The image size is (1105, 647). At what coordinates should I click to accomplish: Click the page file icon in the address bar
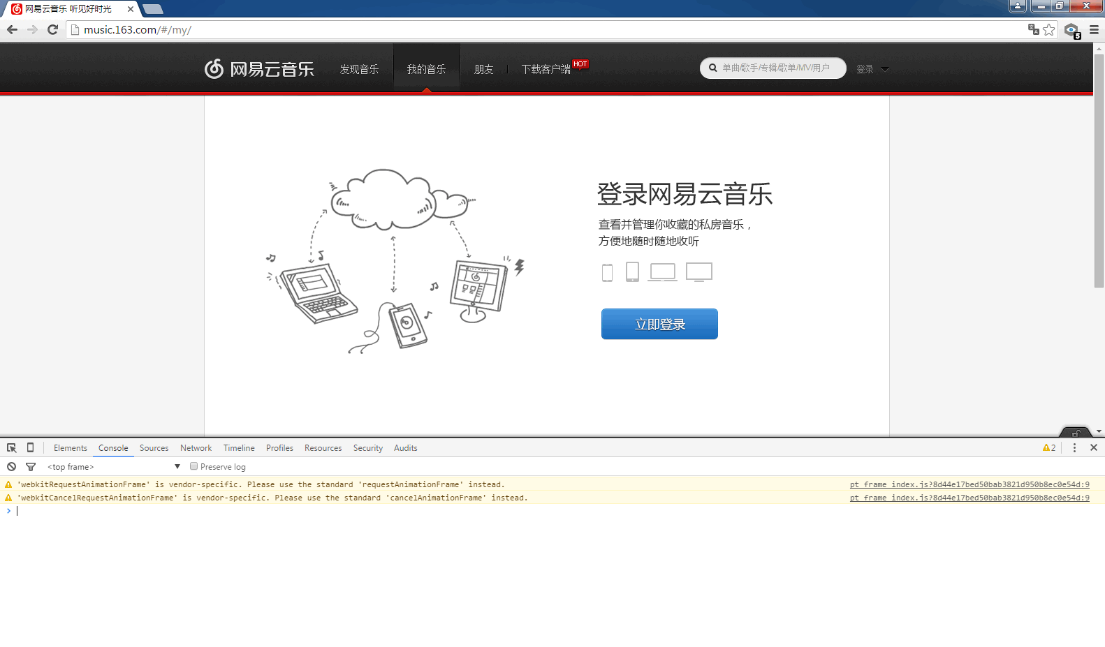[x=75, y=30]
